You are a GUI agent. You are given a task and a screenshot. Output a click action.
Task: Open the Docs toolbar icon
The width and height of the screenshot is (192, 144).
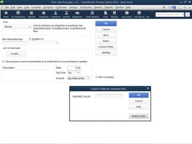(x=106, y=14)
